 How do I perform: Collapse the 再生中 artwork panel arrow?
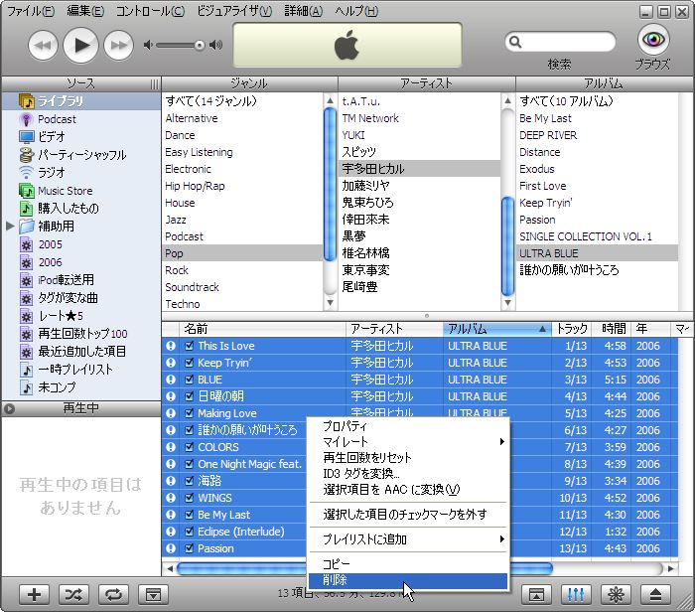click(9, 409)
